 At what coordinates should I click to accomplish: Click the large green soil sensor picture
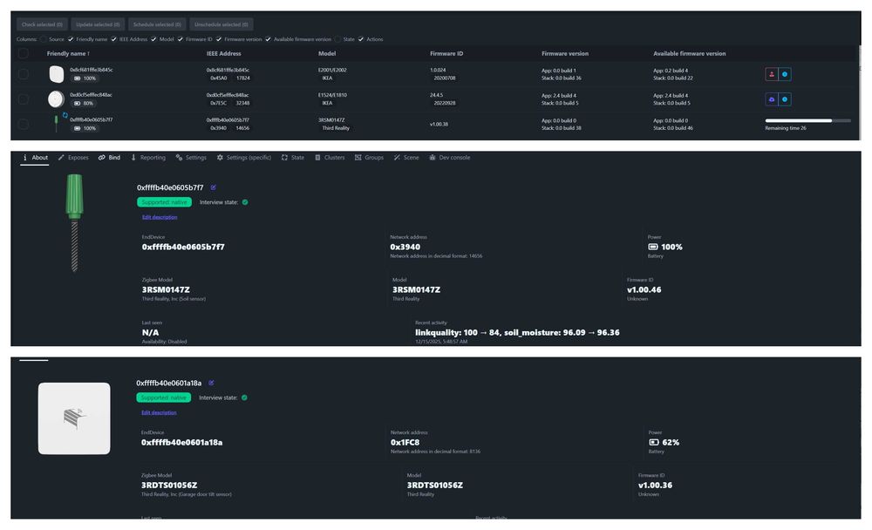[74, 222]
